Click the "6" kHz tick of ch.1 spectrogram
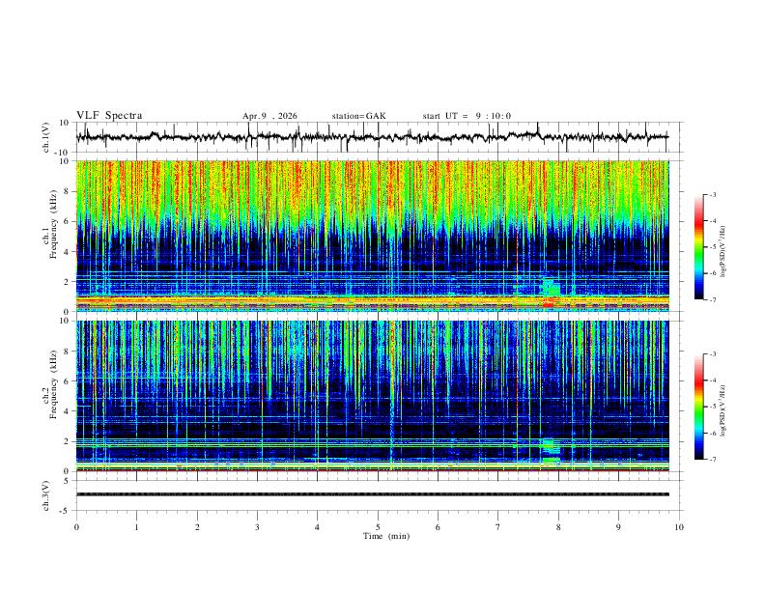The height and width of the screenshot is (591, 765). (x=69, y=221)
